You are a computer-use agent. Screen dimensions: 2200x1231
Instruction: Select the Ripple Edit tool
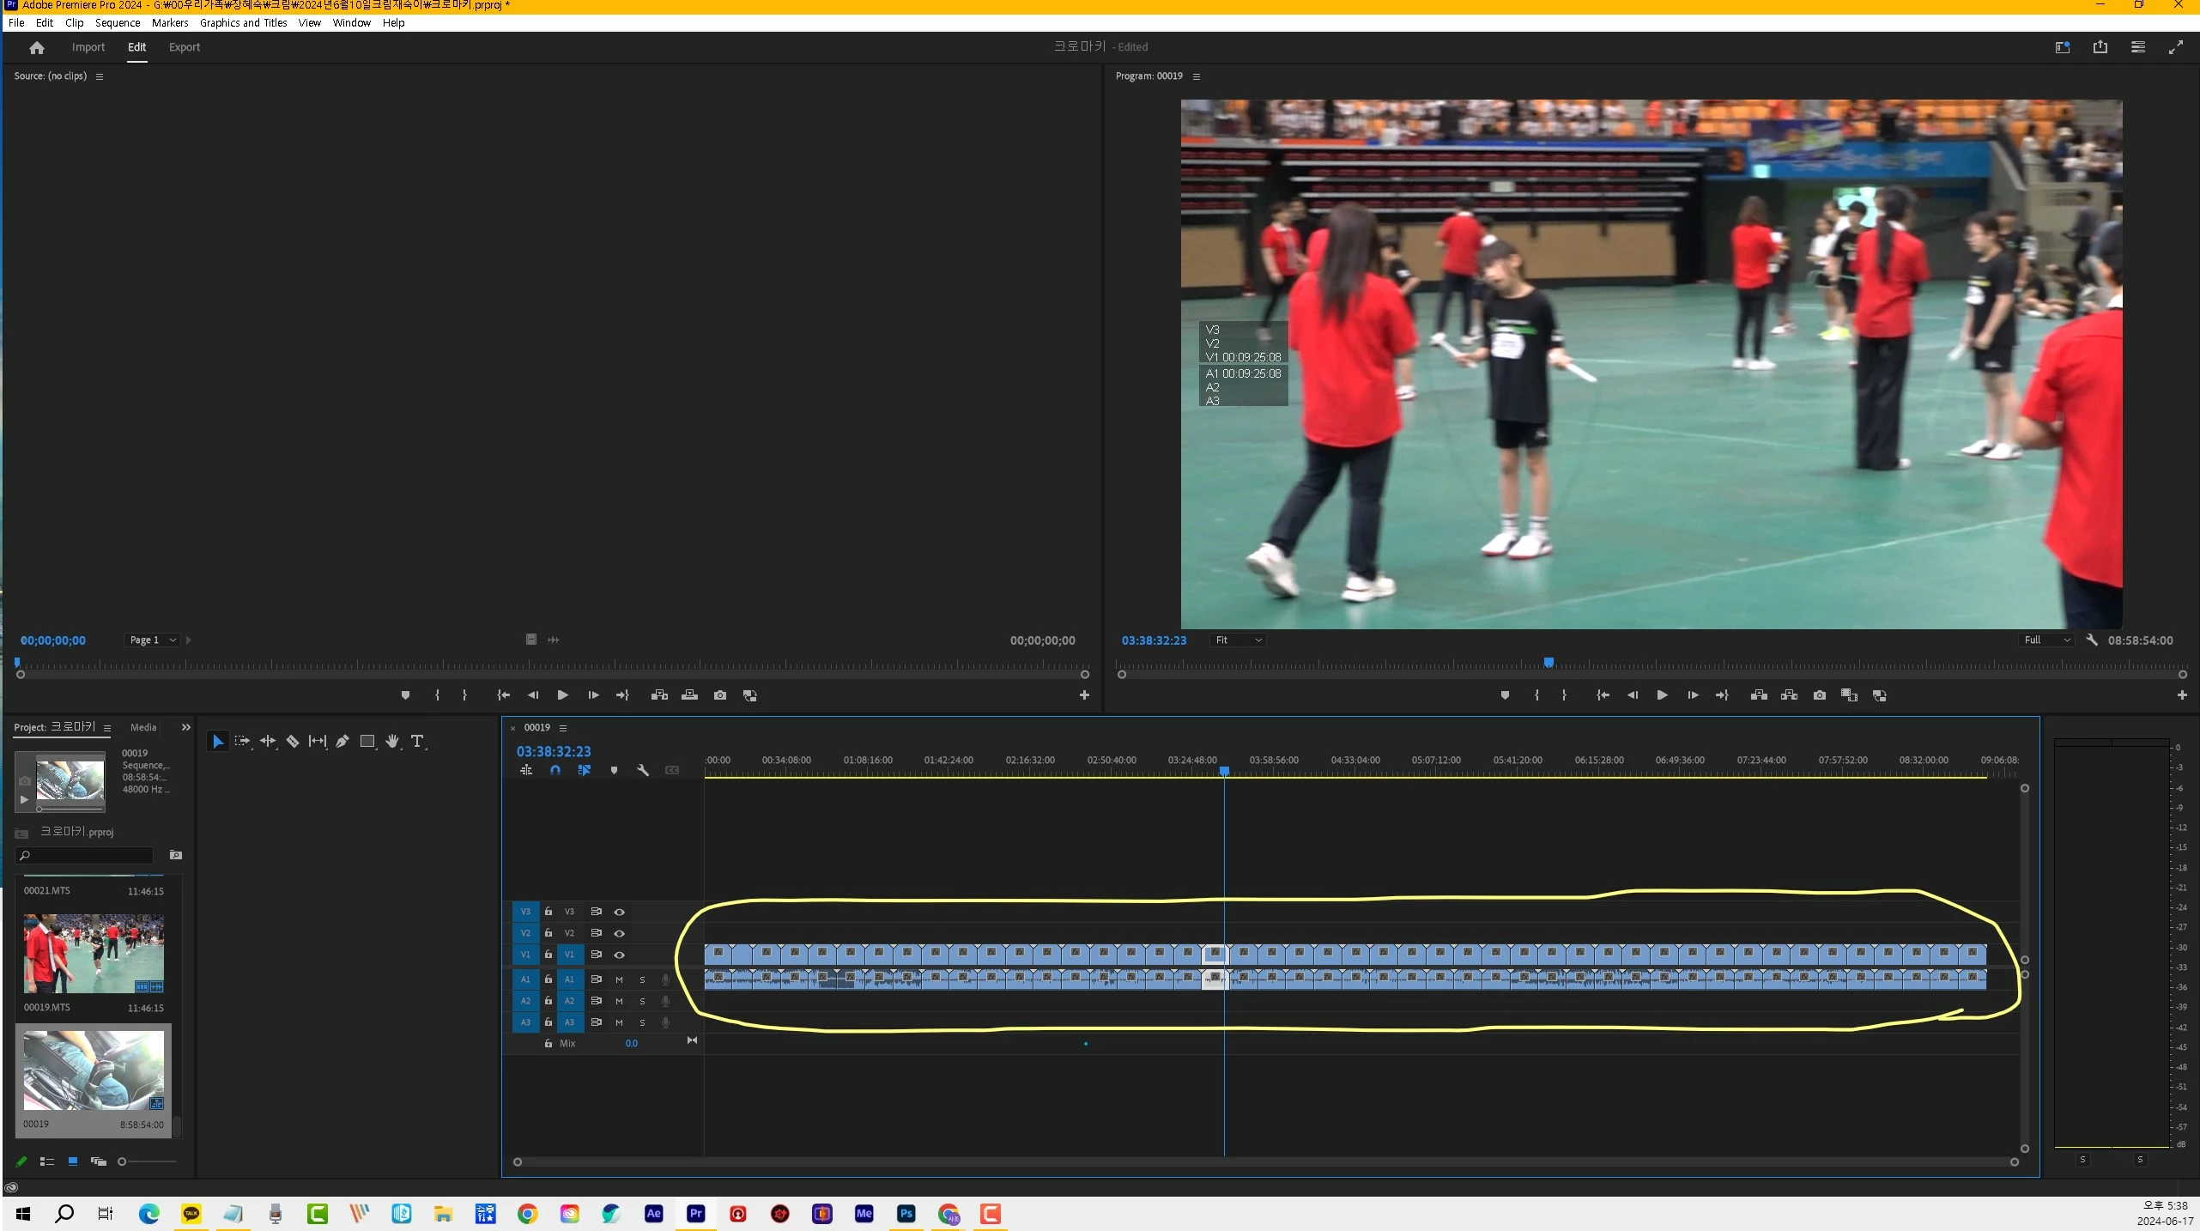click(x=268, y=741)
